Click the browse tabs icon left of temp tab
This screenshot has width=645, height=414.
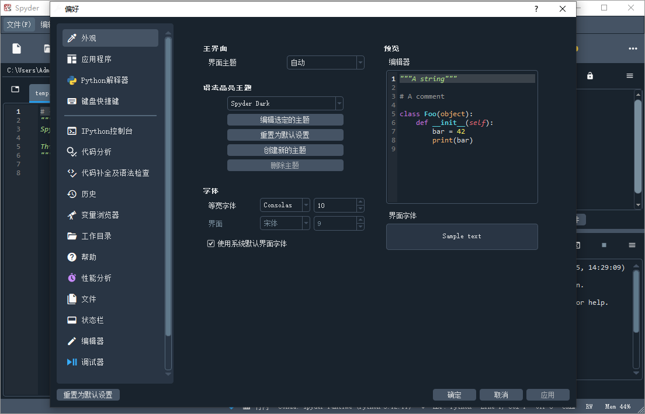click(15, 89)
